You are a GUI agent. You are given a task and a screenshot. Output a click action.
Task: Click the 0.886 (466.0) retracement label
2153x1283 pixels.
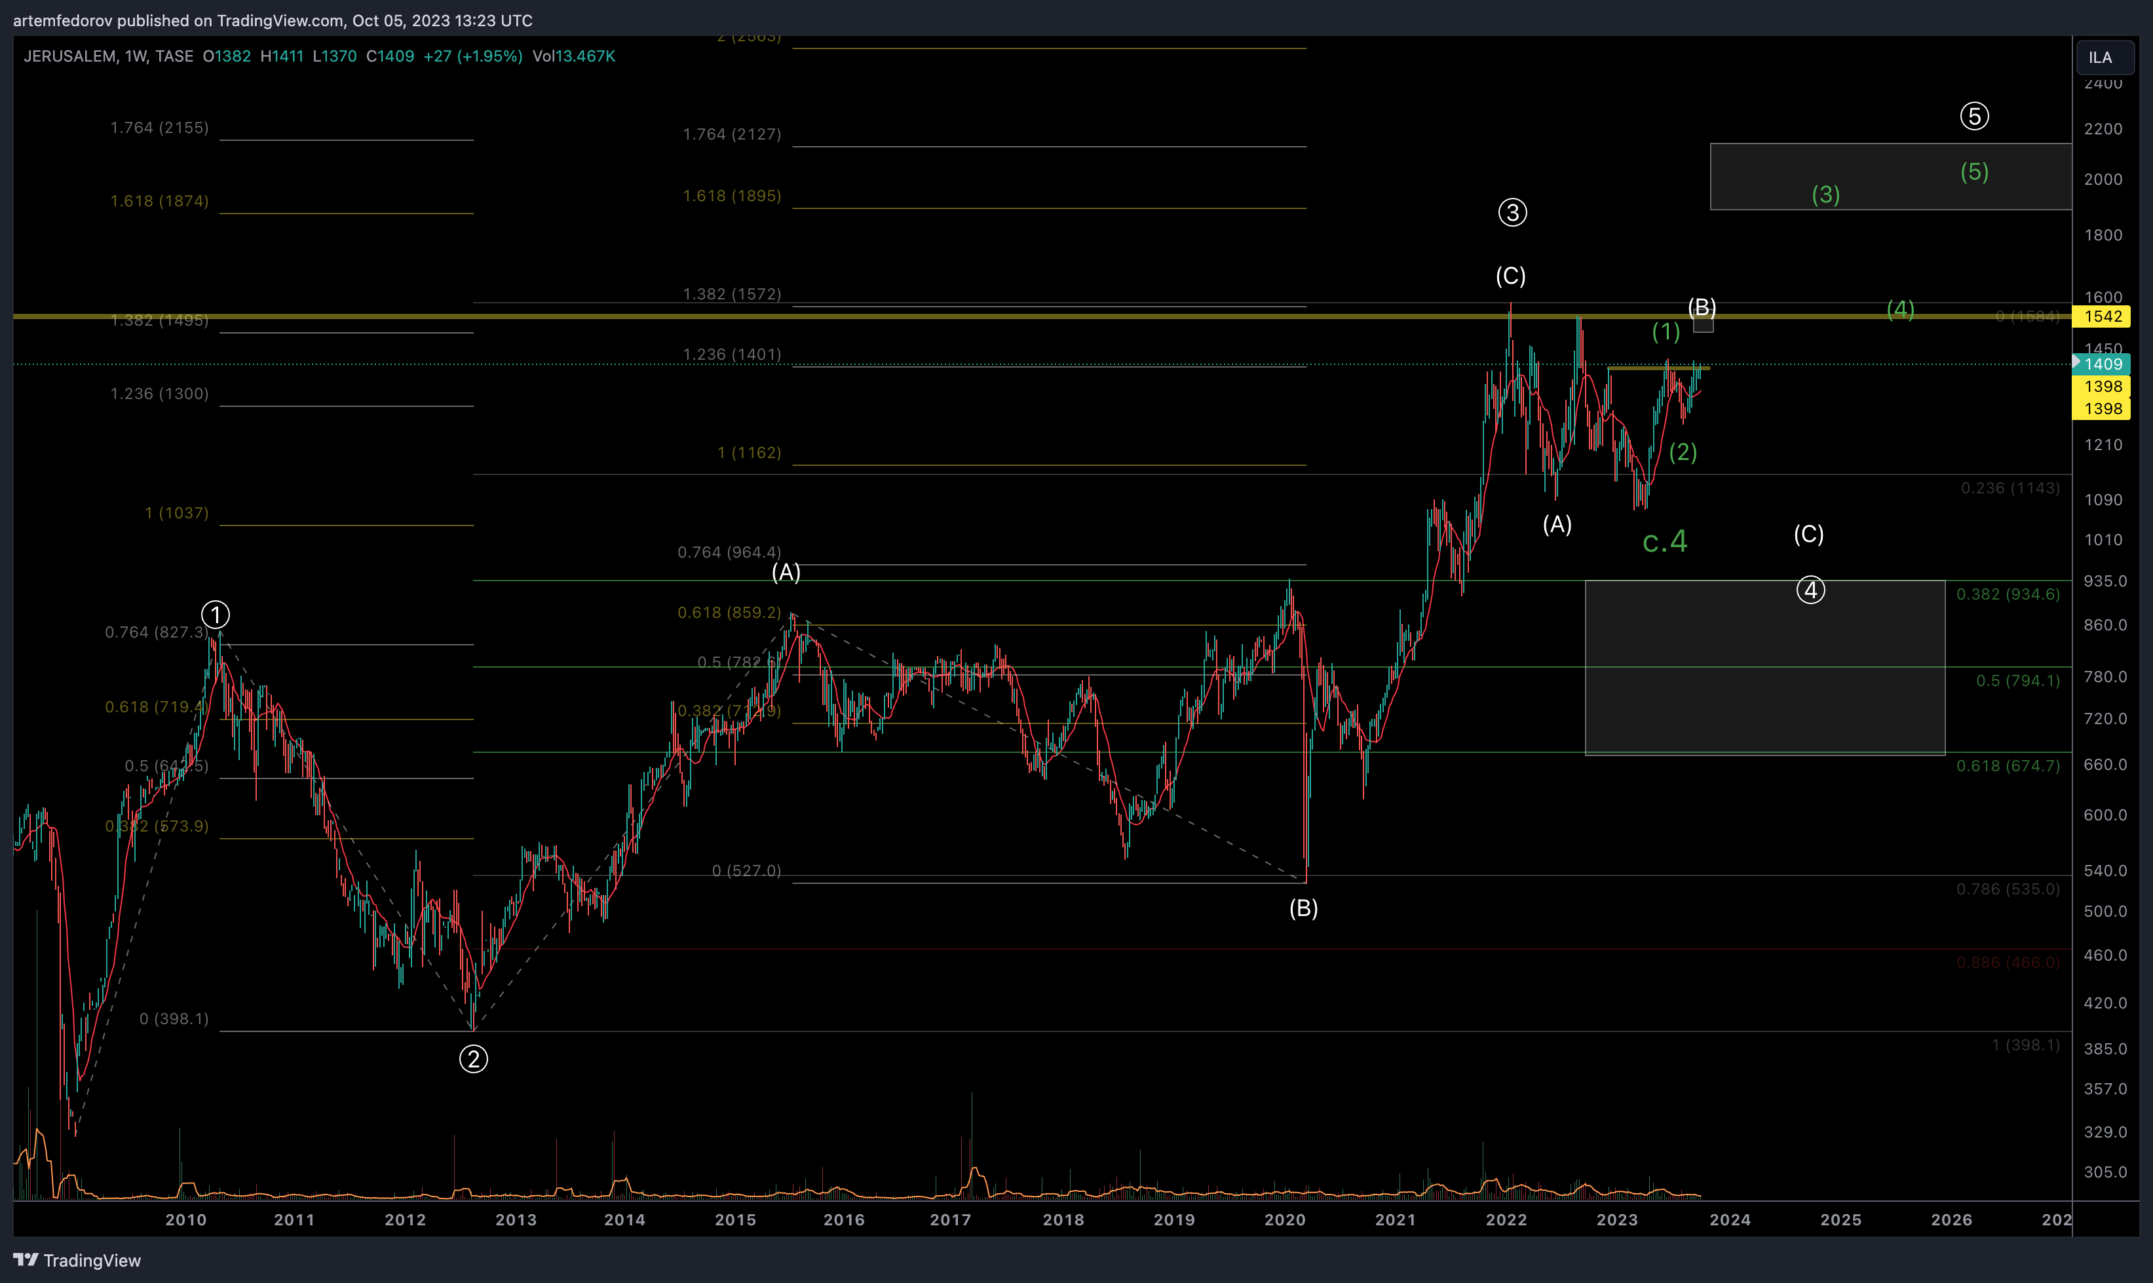click(2008, 962)
